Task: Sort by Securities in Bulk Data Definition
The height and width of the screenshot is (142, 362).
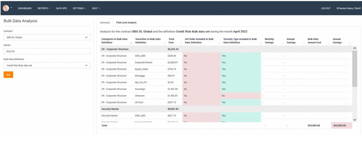Action: 165,43
